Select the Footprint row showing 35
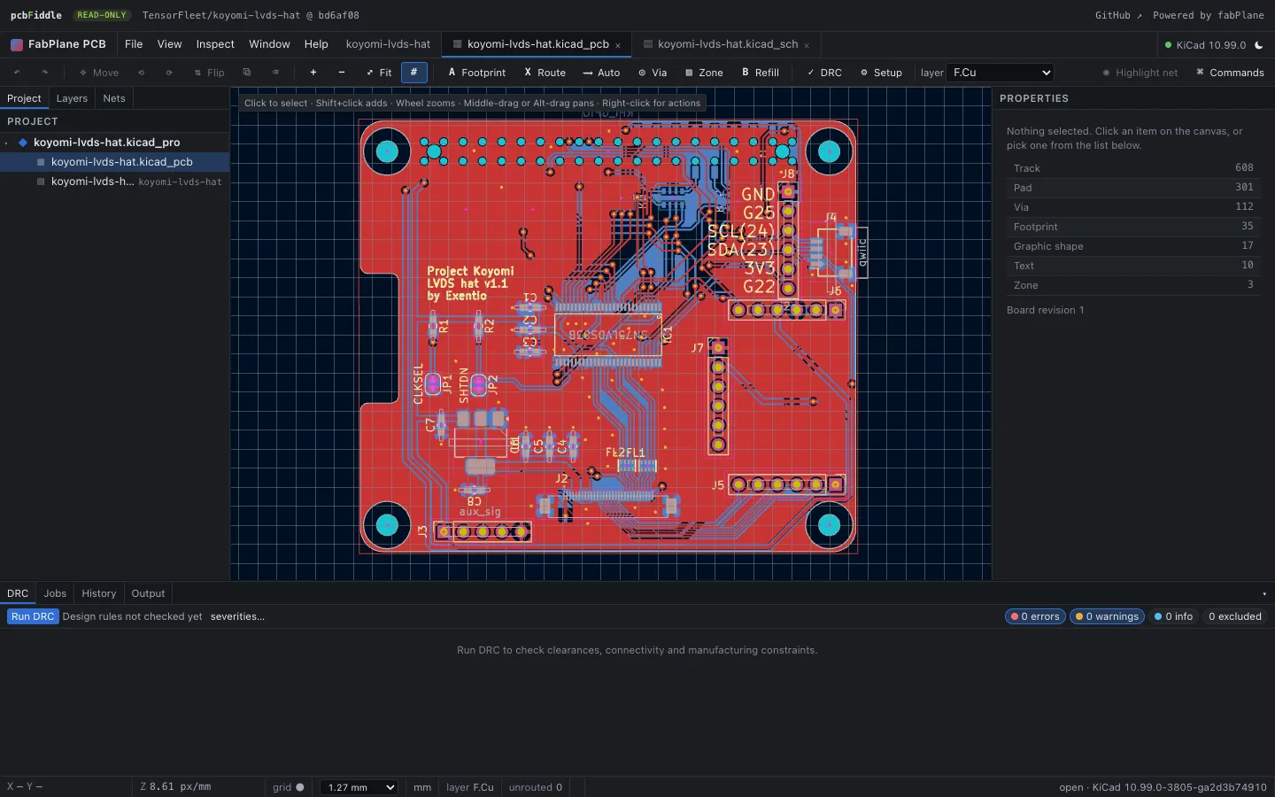Viewport: 1275px width, 797px height. pos(1133,227)
